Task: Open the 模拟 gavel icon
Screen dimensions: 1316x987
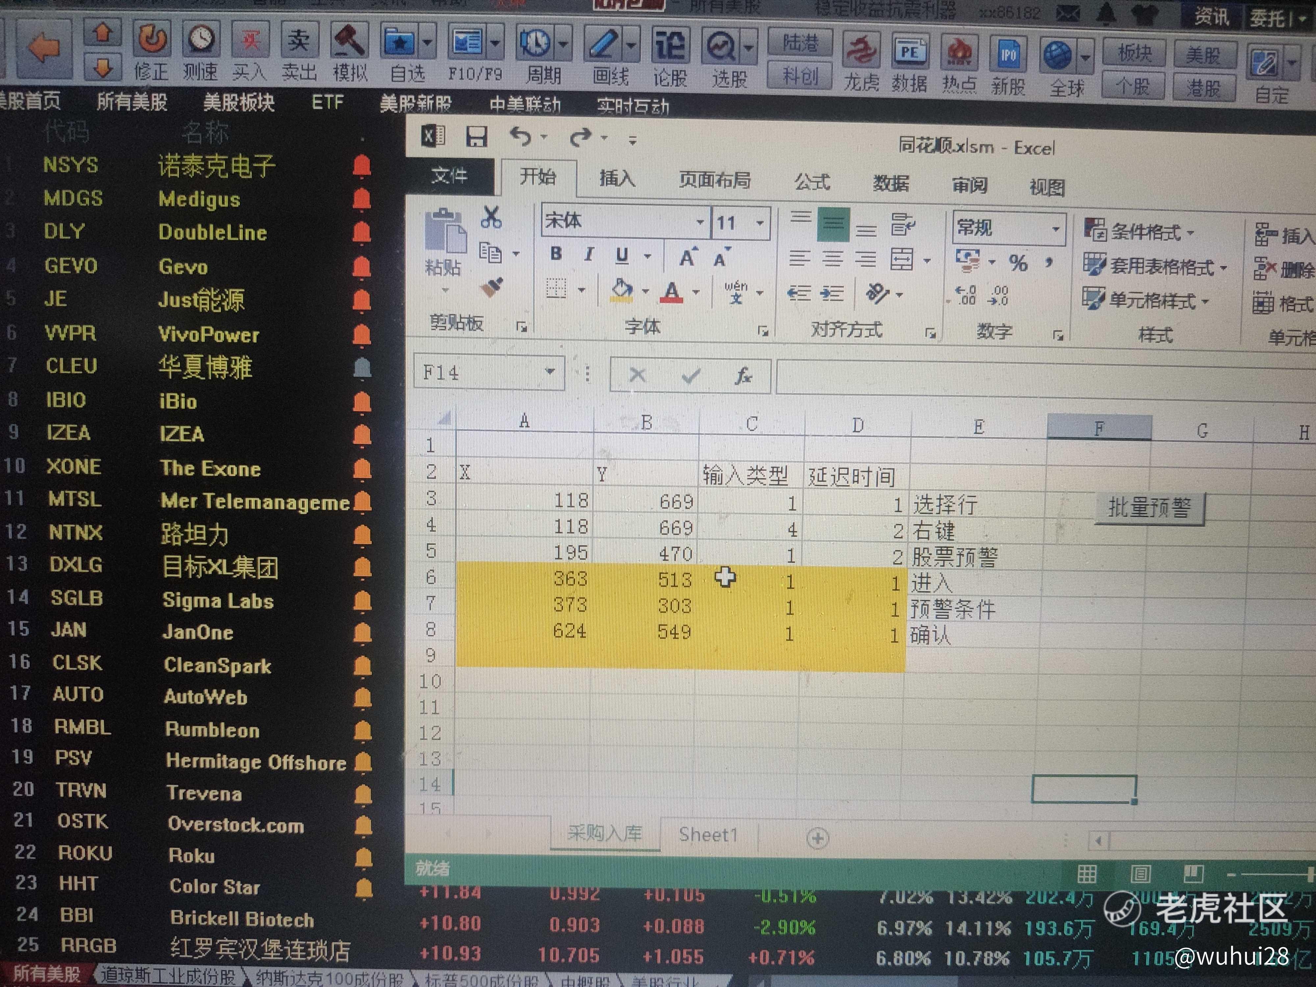Action: tap(349, 41)
